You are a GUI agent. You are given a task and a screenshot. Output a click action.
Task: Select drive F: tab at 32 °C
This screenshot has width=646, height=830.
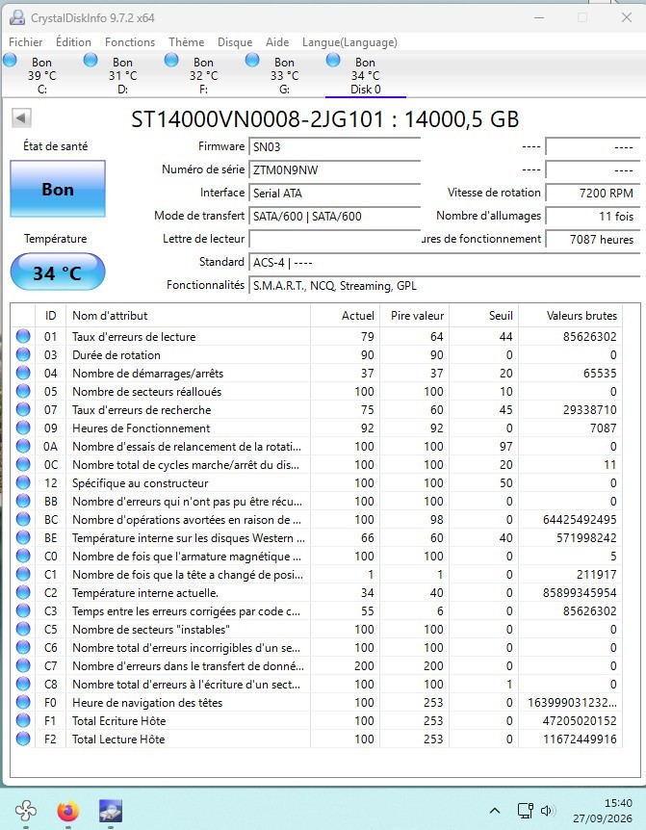204,75
